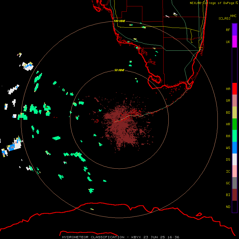The image size is (239, 239).
Task: Click the DS white legend swatch
Action: (x=234, y=159)
